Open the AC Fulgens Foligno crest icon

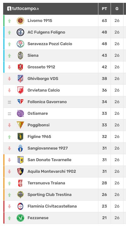pyautogui.click(x=20, y=32)
